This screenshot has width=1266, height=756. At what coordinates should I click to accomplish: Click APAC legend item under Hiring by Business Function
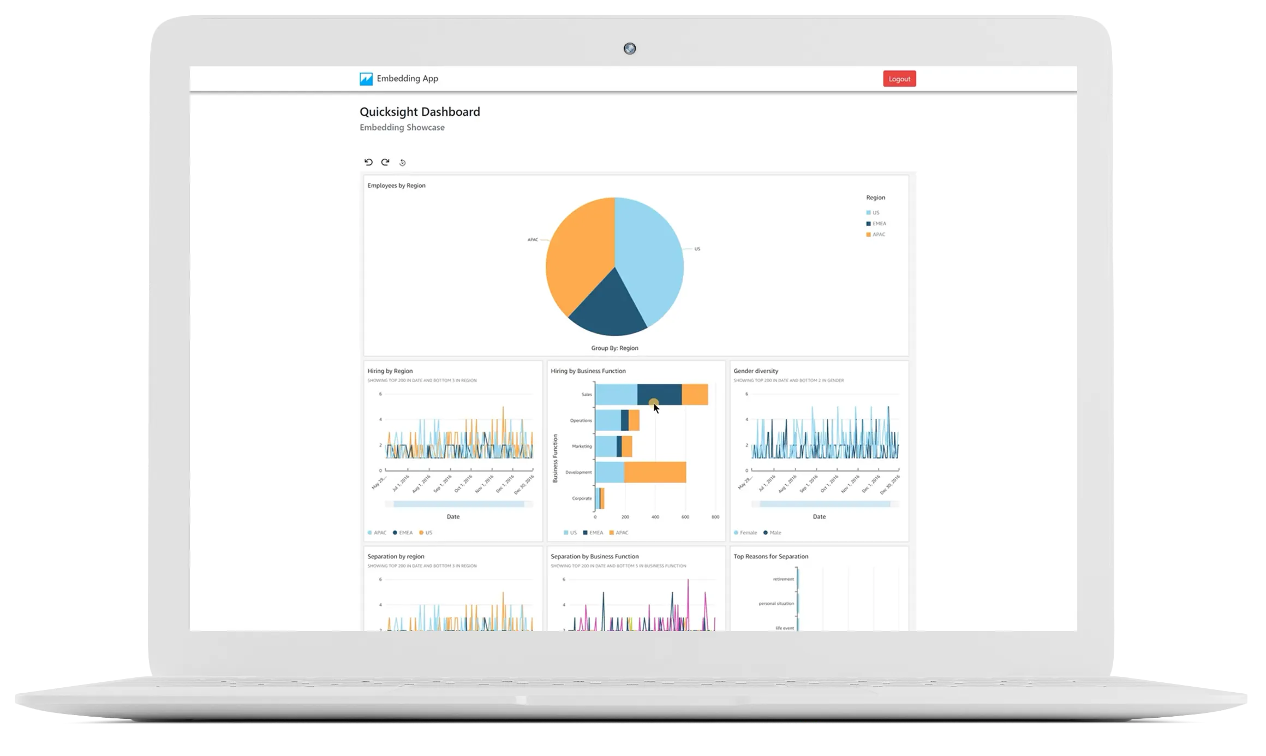(619, 532)
